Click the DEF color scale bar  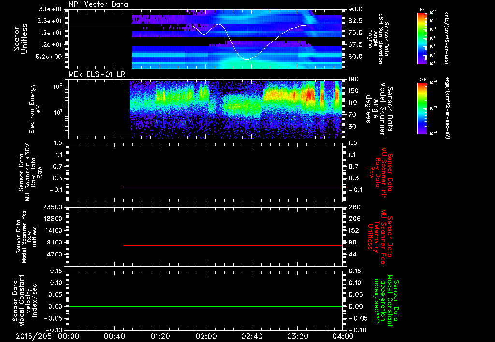pyautogui.click(x=422, y=108)
